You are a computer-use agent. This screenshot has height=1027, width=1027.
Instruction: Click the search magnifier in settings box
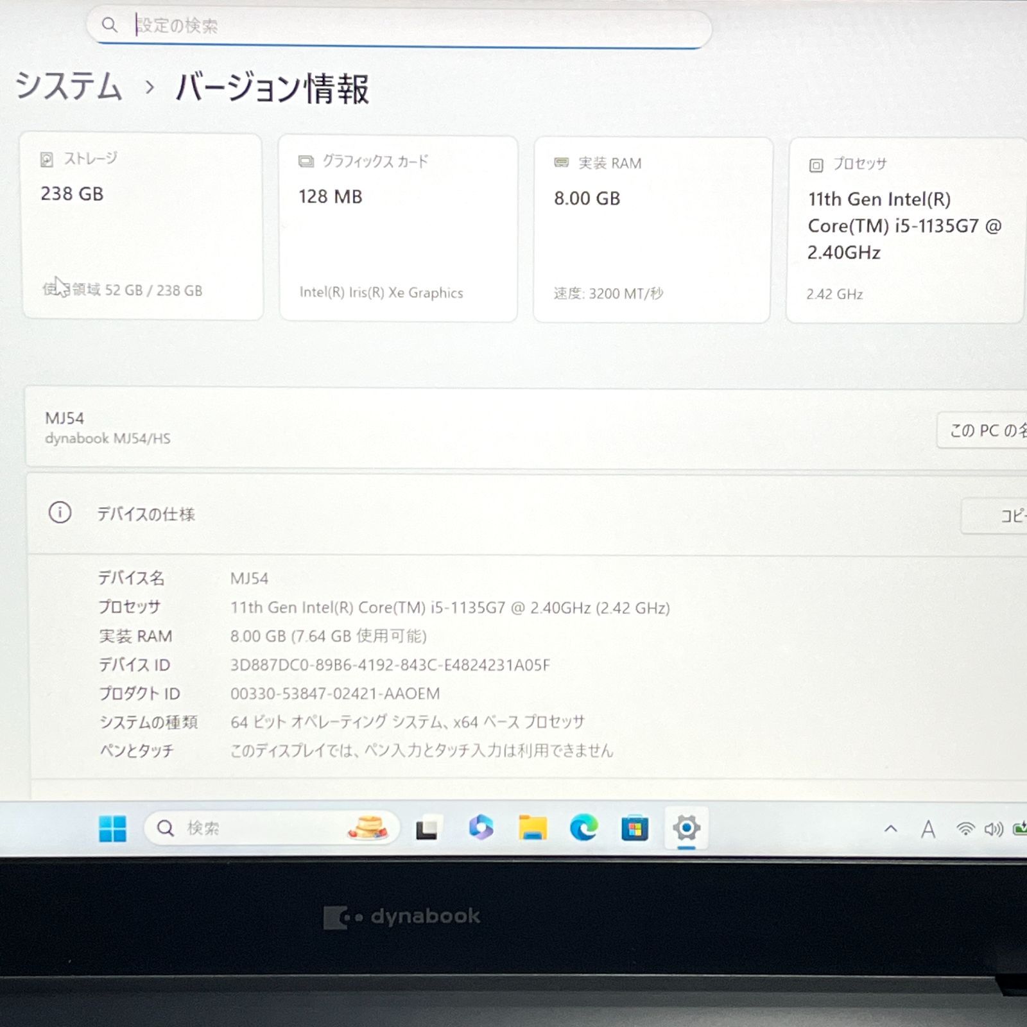tap(110, 25)
